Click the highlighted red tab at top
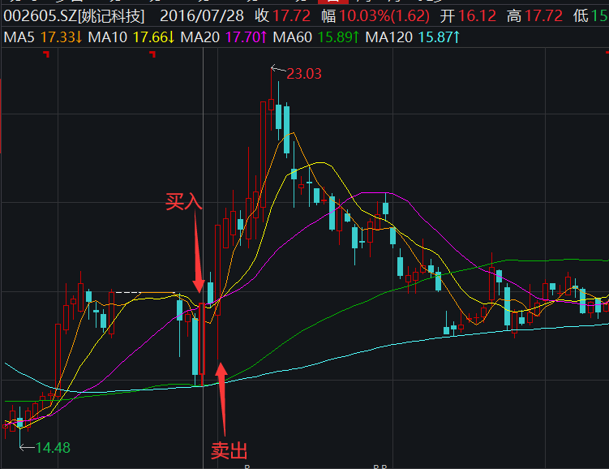609x469 pixels. coord(332,2)
